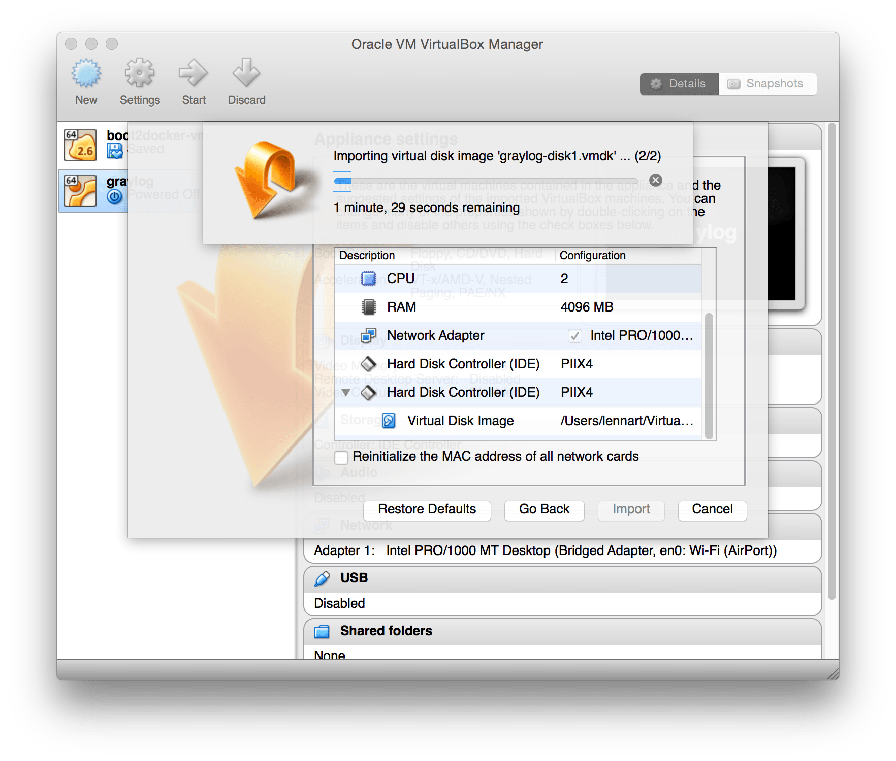The image size is (896, 761).
Task: Click the Shared folders section header
Action: (562, 631)
